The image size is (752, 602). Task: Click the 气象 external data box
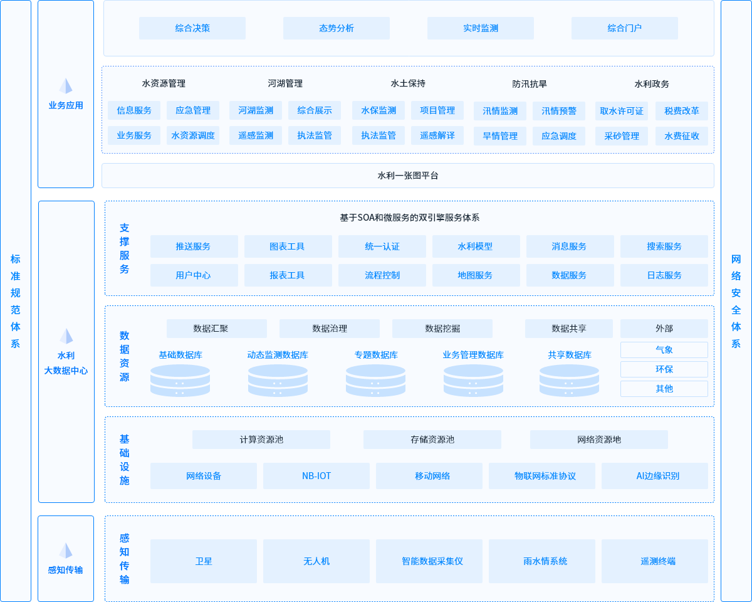click(664, 350)
